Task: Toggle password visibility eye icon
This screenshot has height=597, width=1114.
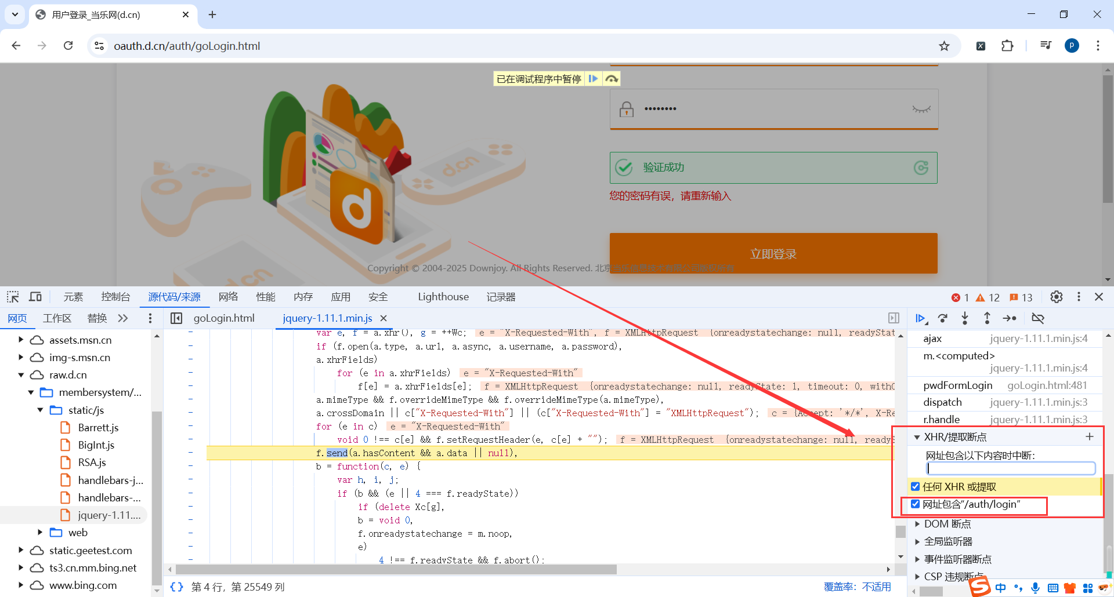Action: coord(921,109)
